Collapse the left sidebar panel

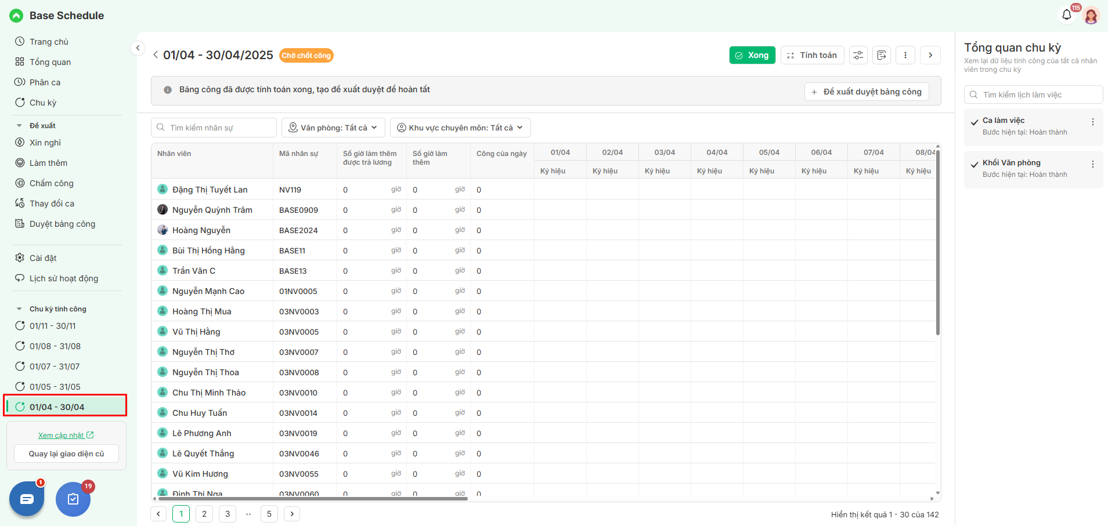tap(138, 48)
